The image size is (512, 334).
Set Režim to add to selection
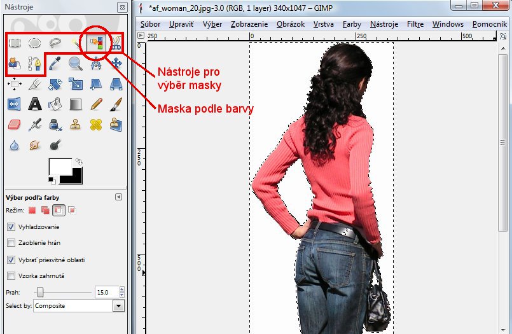[45, 210]
